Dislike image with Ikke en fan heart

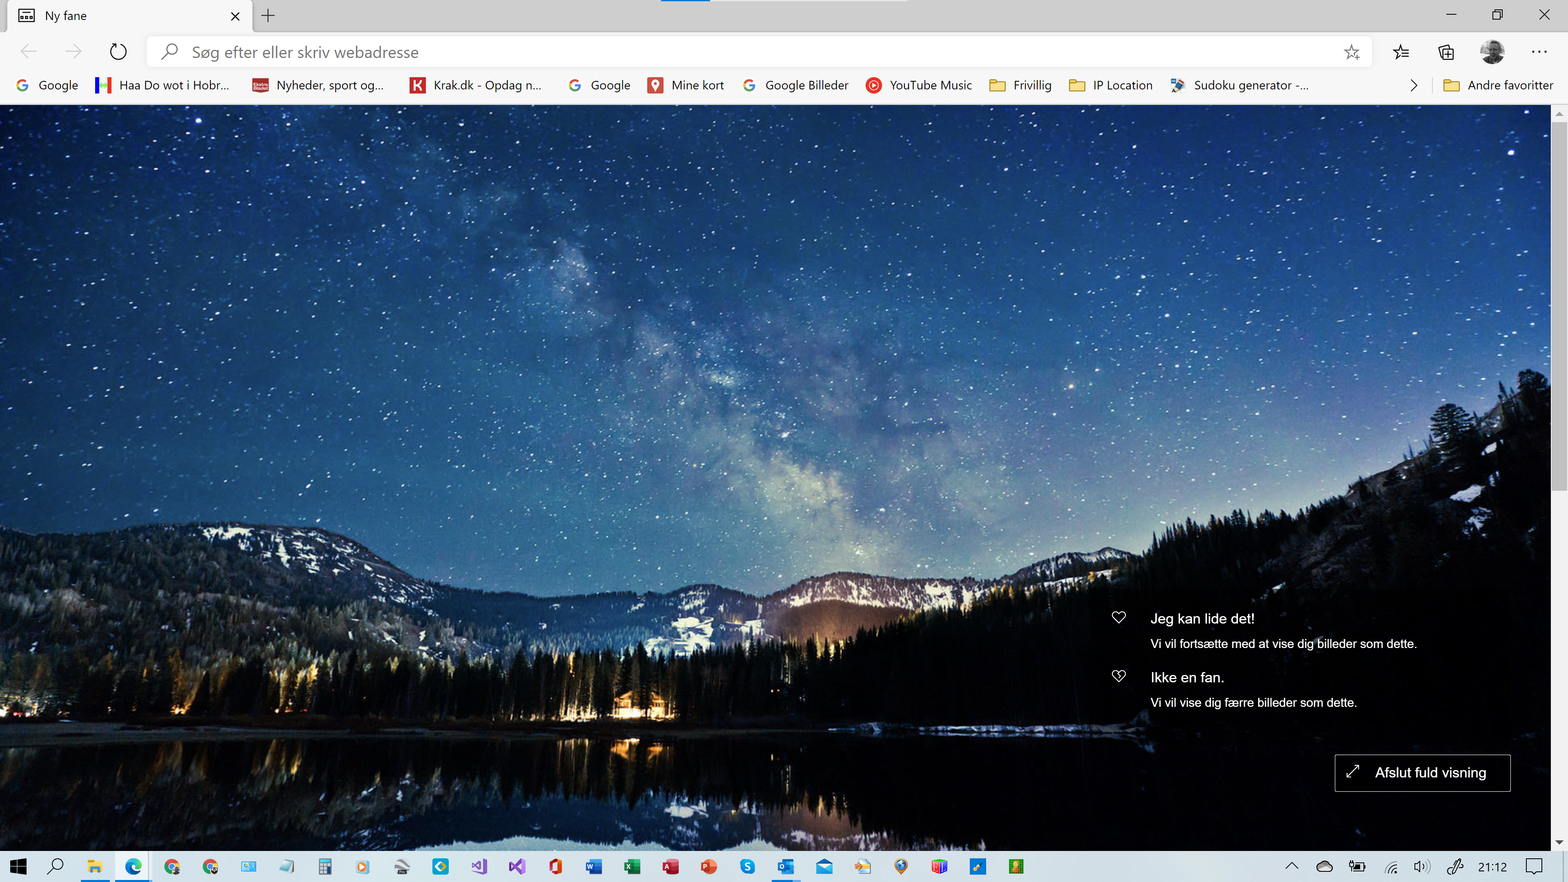pos(1118,676)
